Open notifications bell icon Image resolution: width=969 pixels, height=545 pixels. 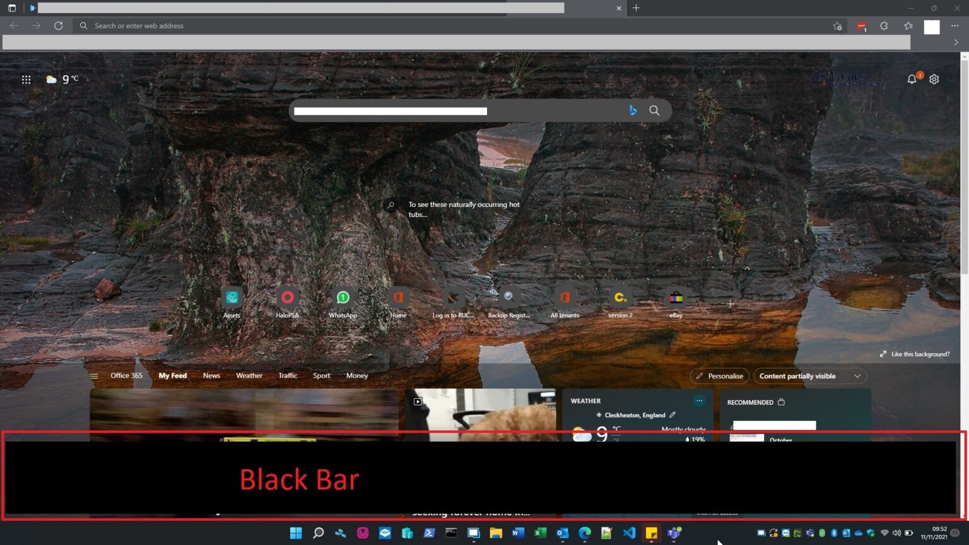click(912, 79)
